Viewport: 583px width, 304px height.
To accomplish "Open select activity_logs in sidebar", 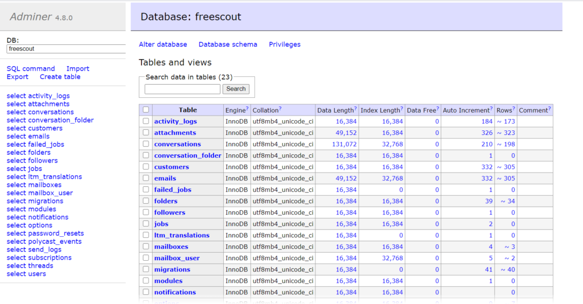I will pos(38,96).
